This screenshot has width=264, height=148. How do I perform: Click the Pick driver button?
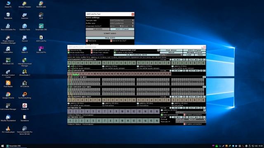click(x=171, y=50)
